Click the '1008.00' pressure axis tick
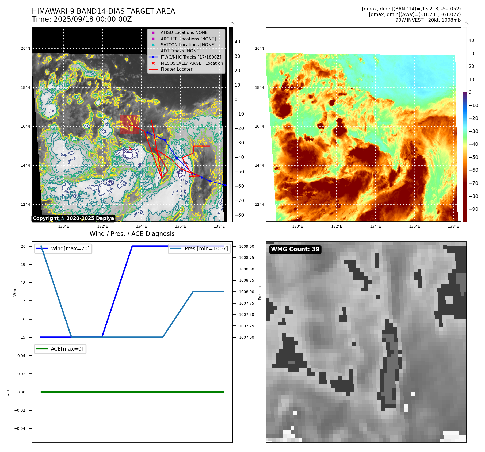 pos(247,292)
